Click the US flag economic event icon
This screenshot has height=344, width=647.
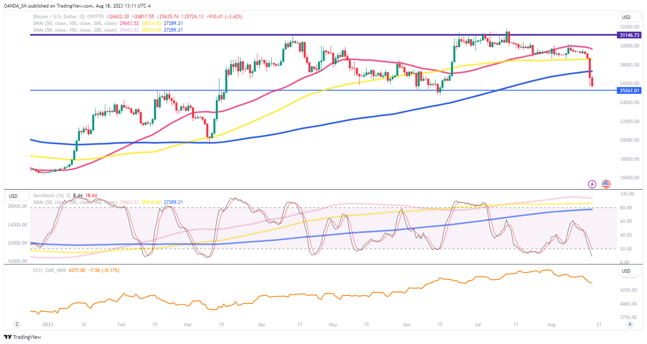606,184
